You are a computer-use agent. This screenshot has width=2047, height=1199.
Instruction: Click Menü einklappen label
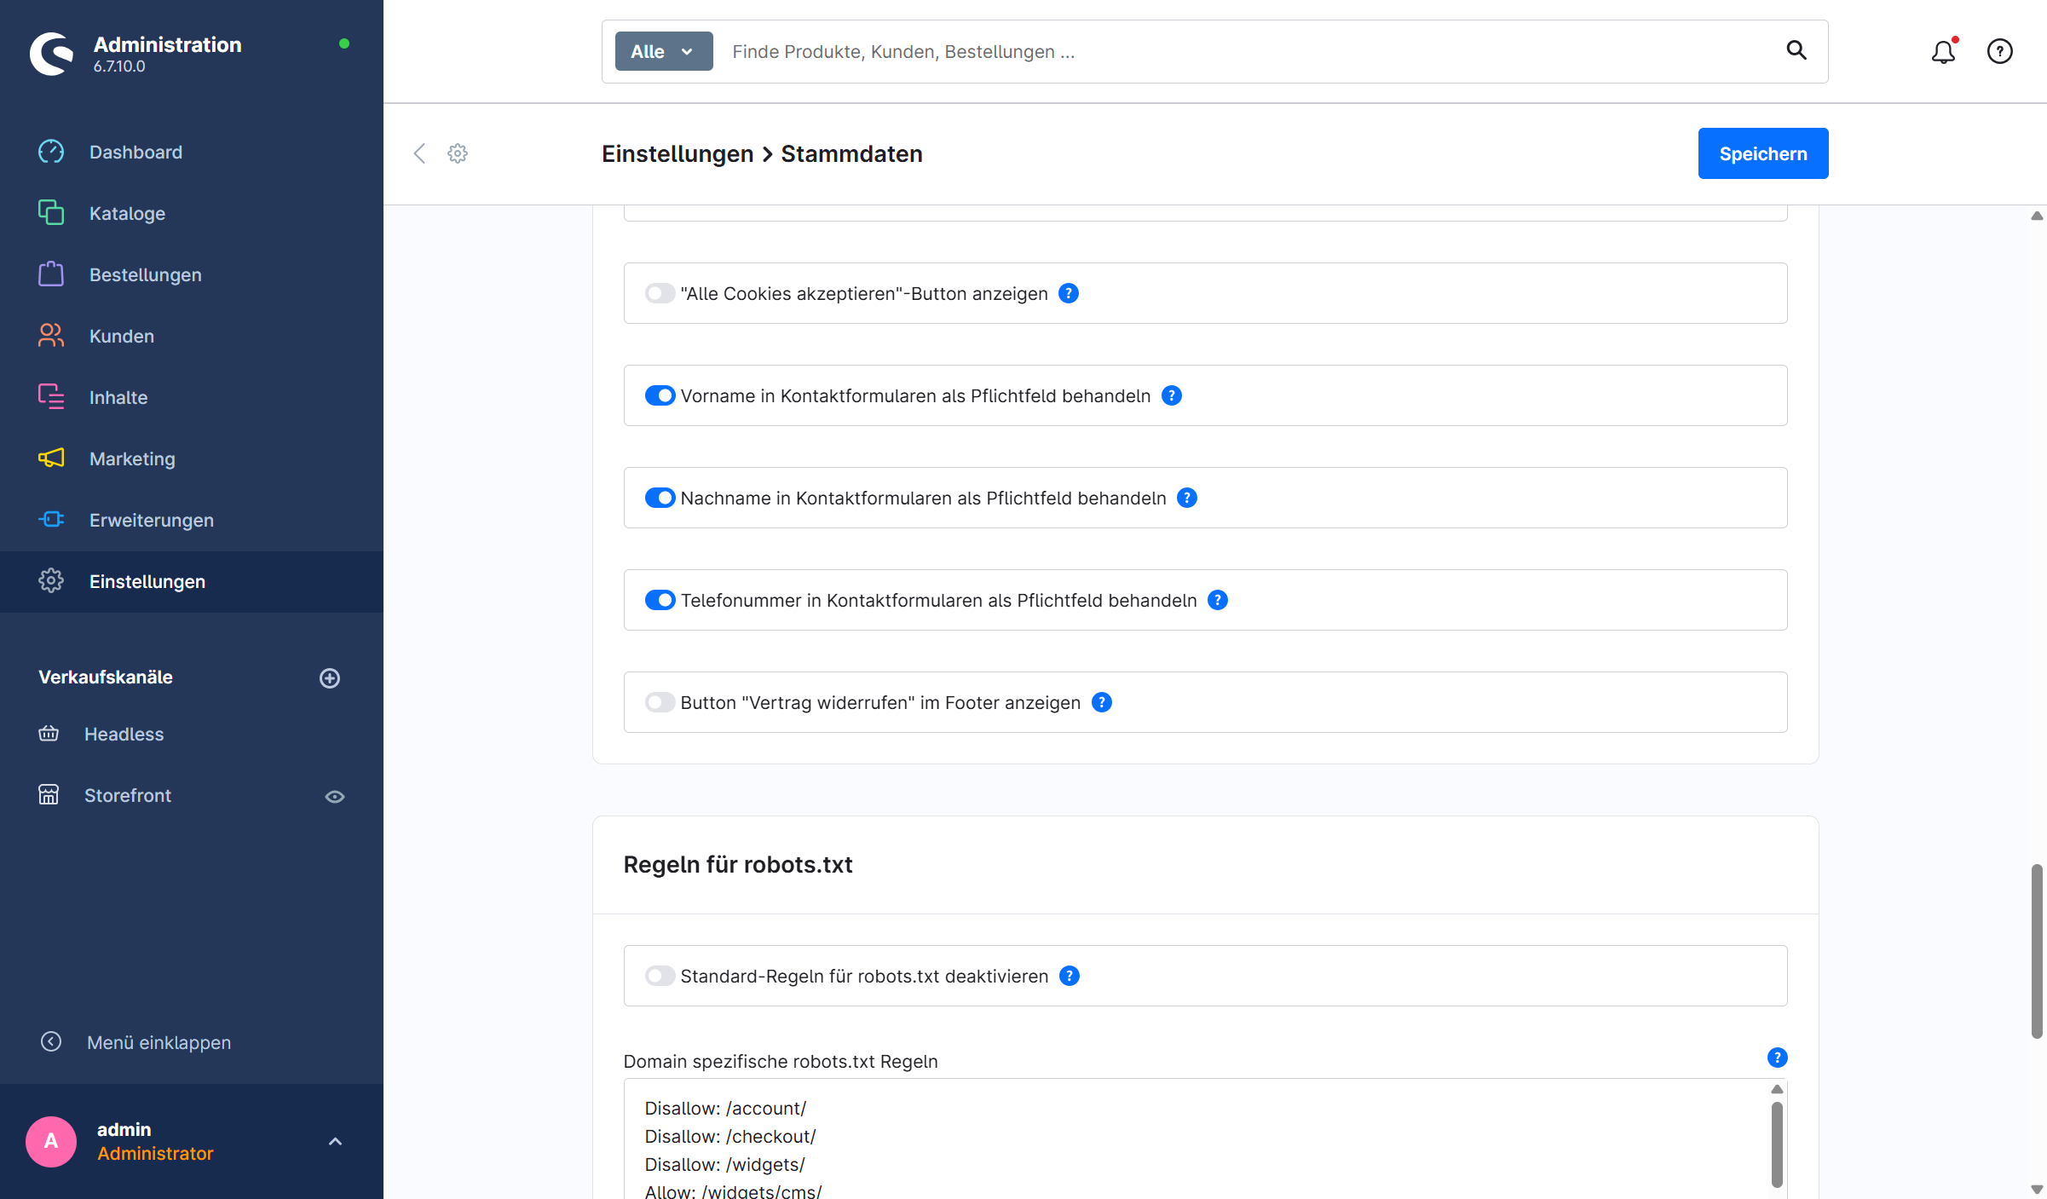point(159,1042)
